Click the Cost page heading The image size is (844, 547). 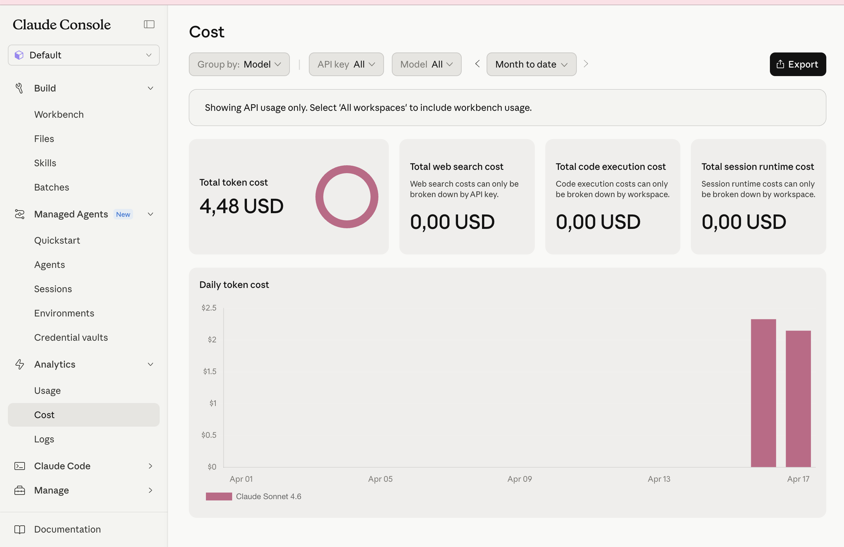(x=207, y=32)
